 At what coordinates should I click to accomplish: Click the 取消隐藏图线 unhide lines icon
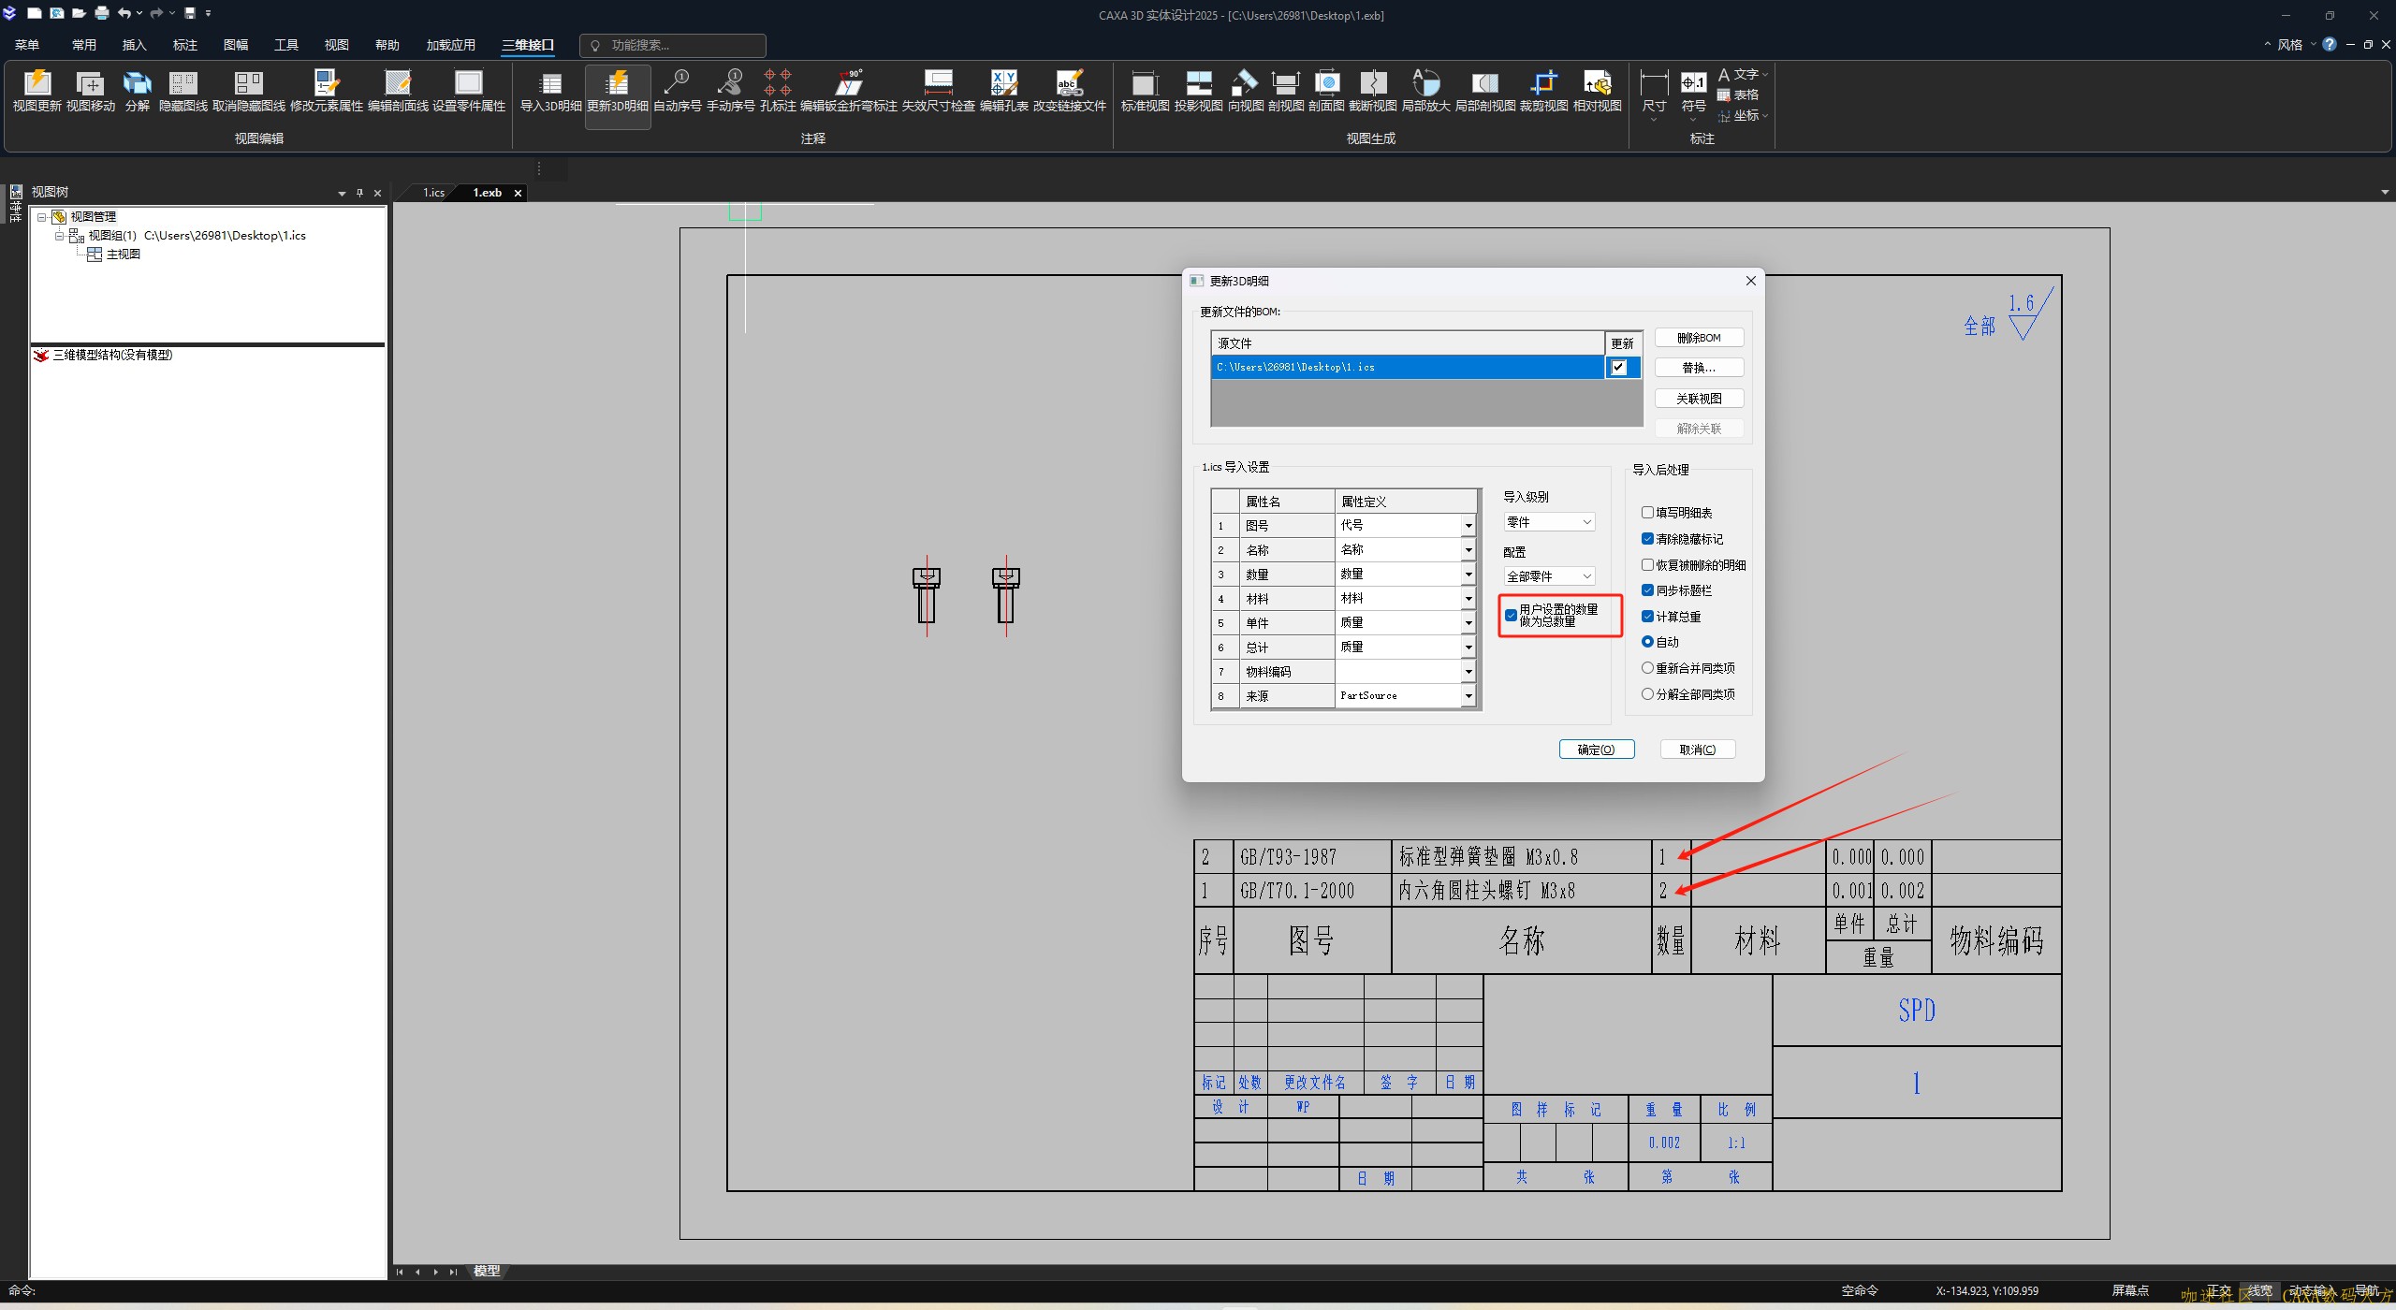point(249,91)
